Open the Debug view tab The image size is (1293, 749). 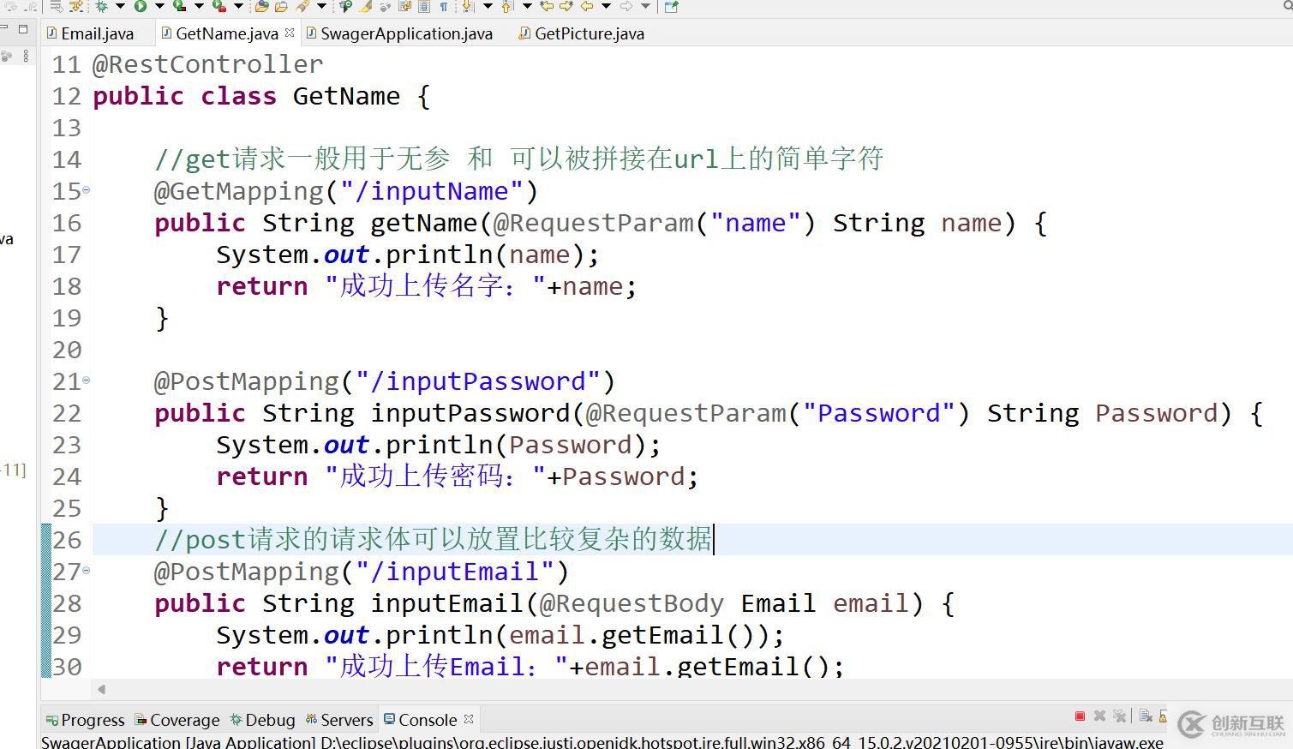(262, 720)
